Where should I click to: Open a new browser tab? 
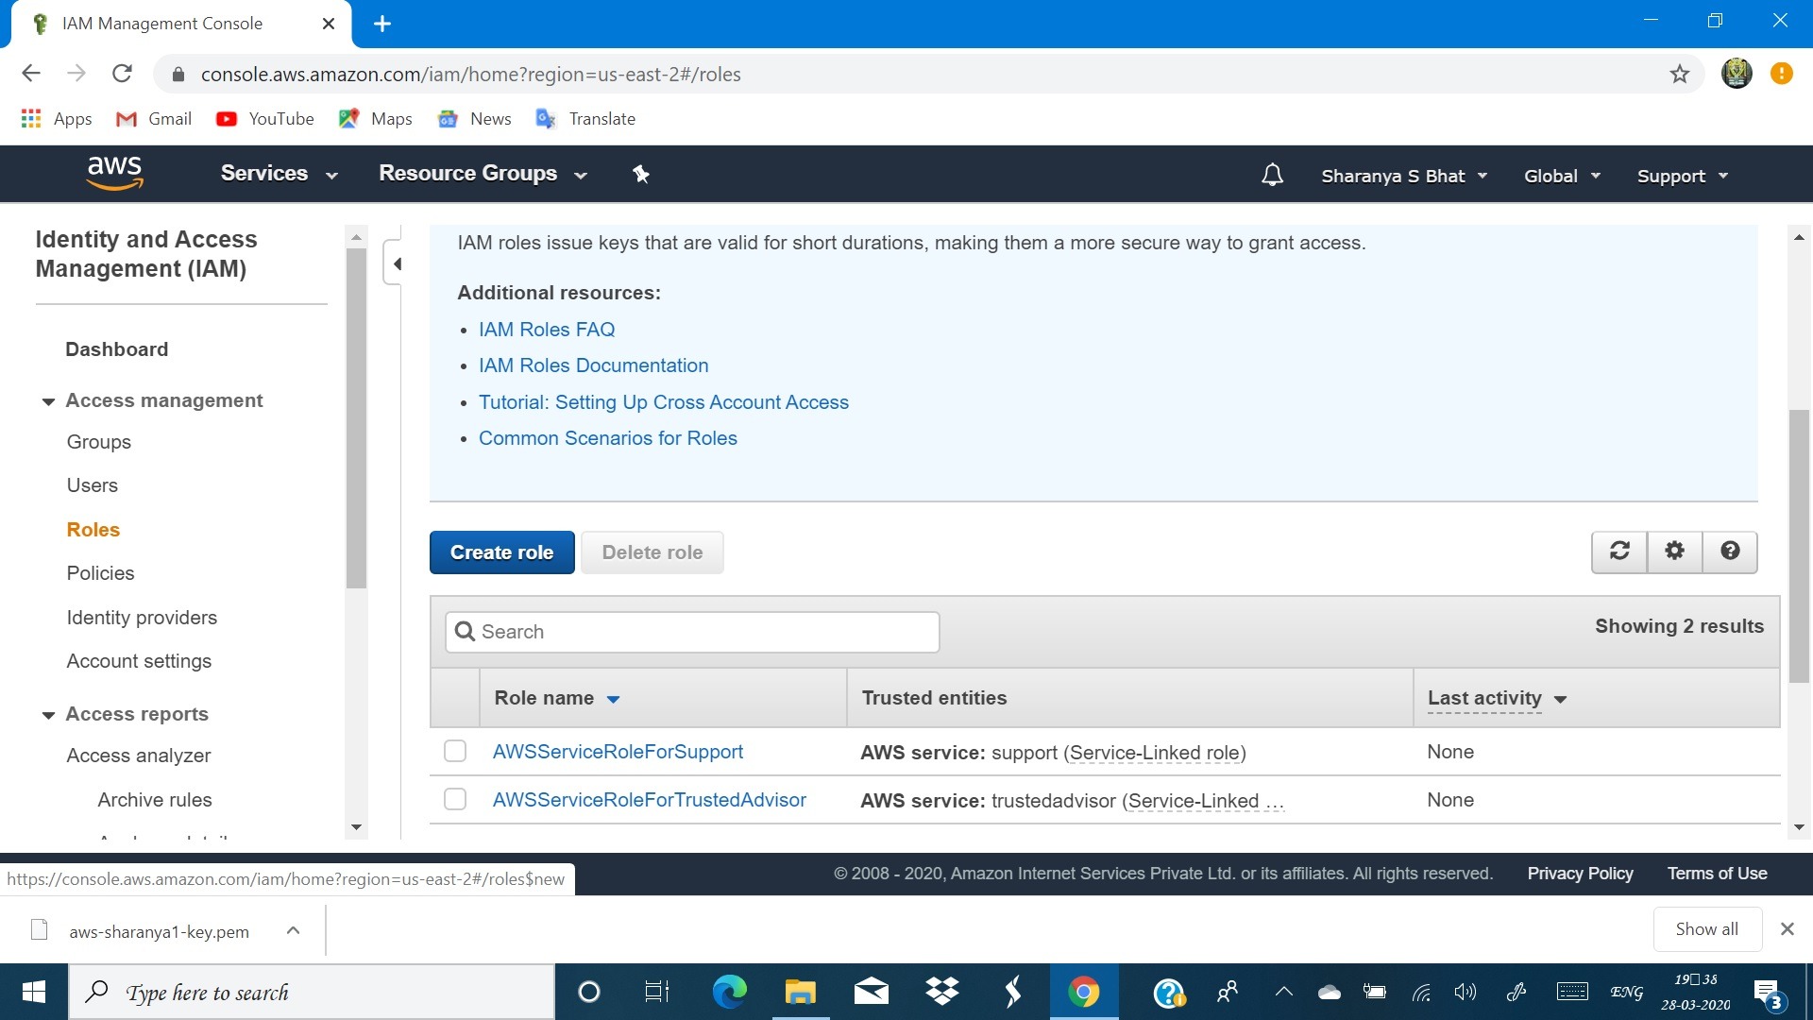click(x=382, y=24)
